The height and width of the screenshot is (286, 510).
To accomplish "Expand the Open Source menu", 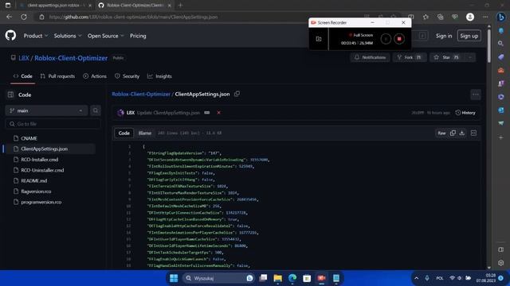I will click(x=105, y=36).
